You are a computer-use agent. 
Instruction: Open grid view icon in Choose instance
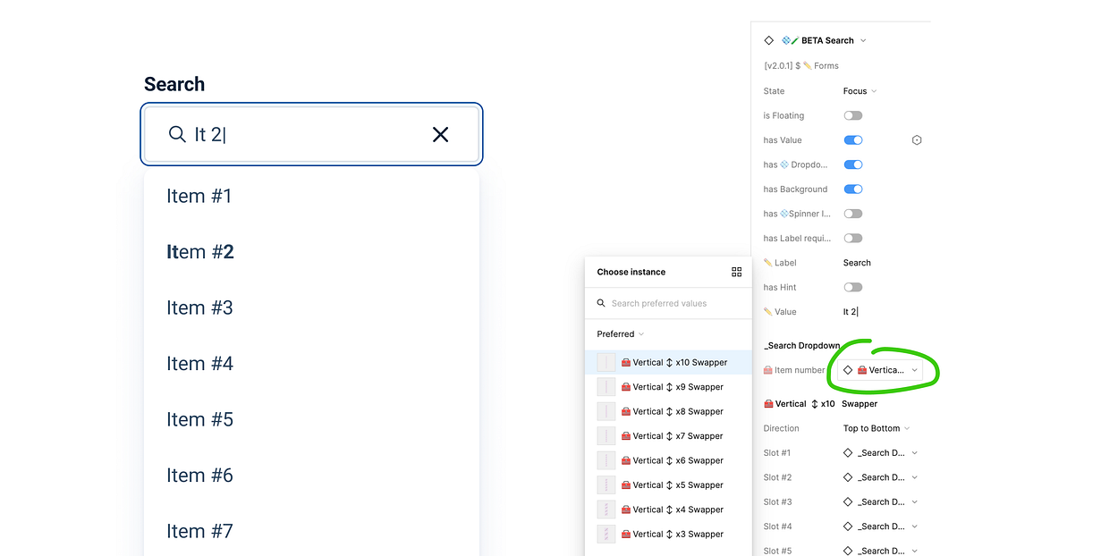tap(736, 272)
